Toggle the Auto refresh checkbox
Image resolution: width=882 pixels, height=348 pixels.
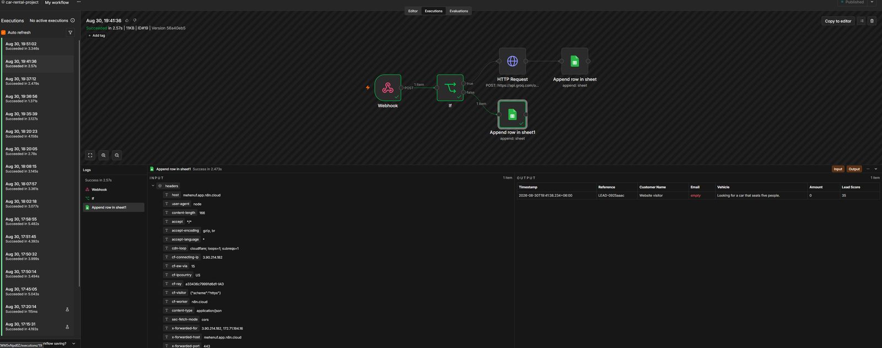(3, 32)
